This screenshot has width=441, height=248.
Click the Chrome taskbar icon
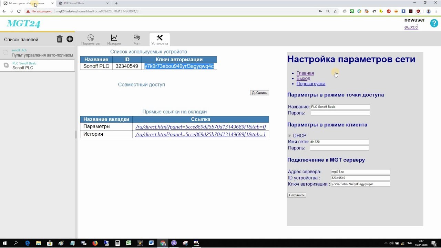(163, 243)
